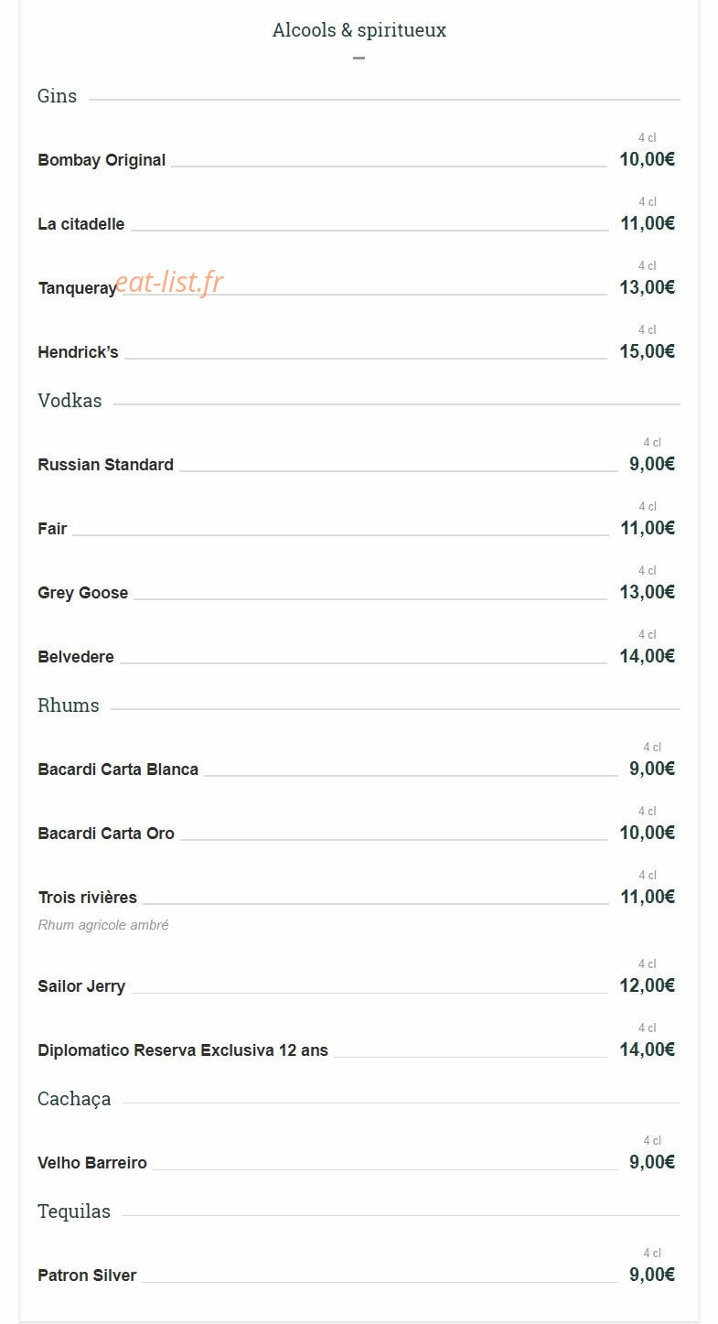This screenshot has width=718, height=1324.
Task: Click the Rhums section header
Action: pyautogui.click(x=68, y=705)
